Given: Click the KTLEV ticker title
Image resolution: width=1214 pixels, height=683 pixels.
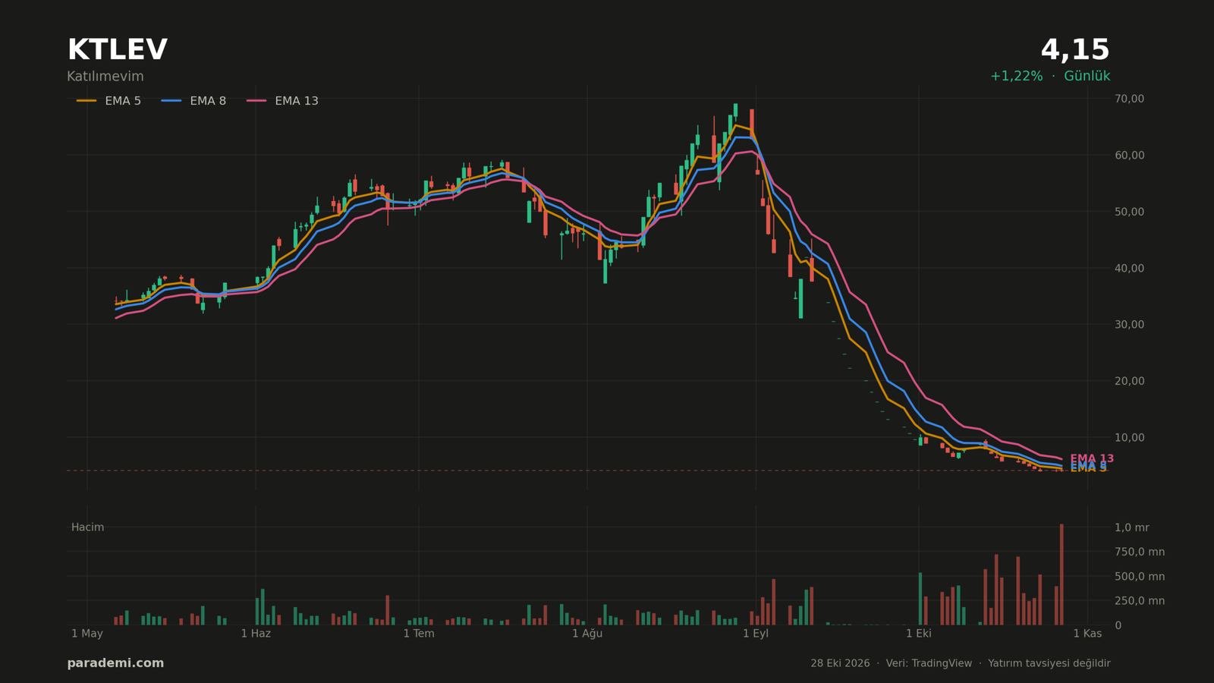Looking at the screenshot, I should click(117, 50).
